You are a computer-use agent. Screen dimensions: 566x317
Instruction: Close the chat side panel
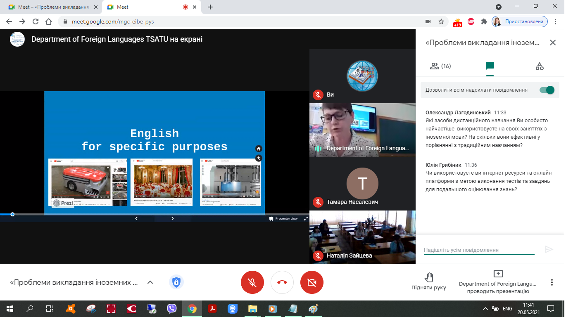coord(553,43)
